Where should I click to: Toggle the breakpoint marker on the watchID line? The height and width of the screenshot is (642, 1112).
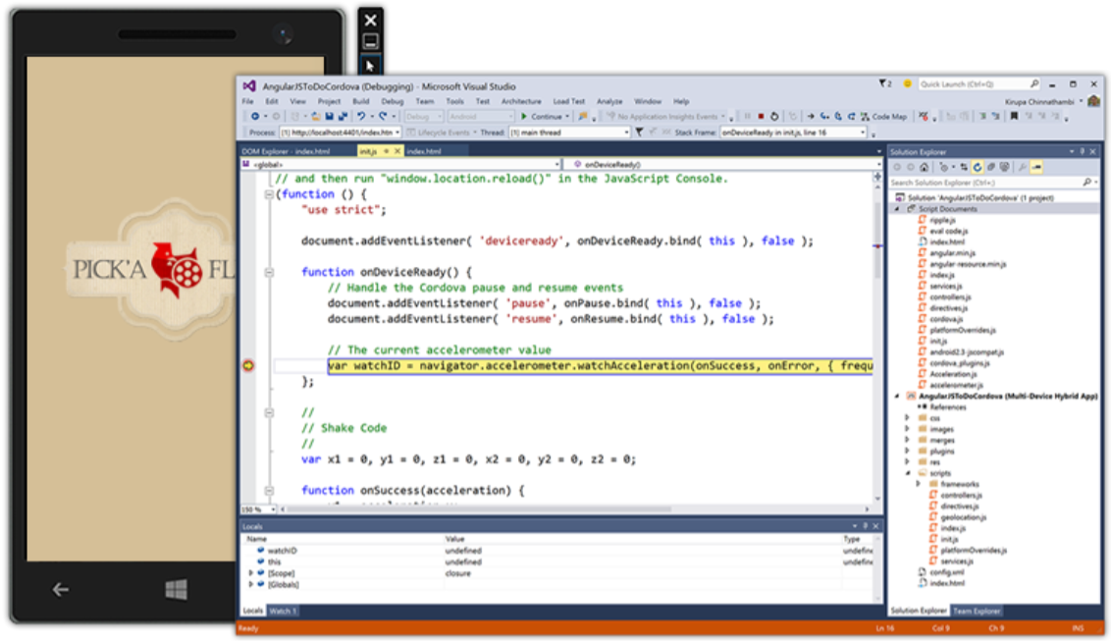[x=248, y=366]
